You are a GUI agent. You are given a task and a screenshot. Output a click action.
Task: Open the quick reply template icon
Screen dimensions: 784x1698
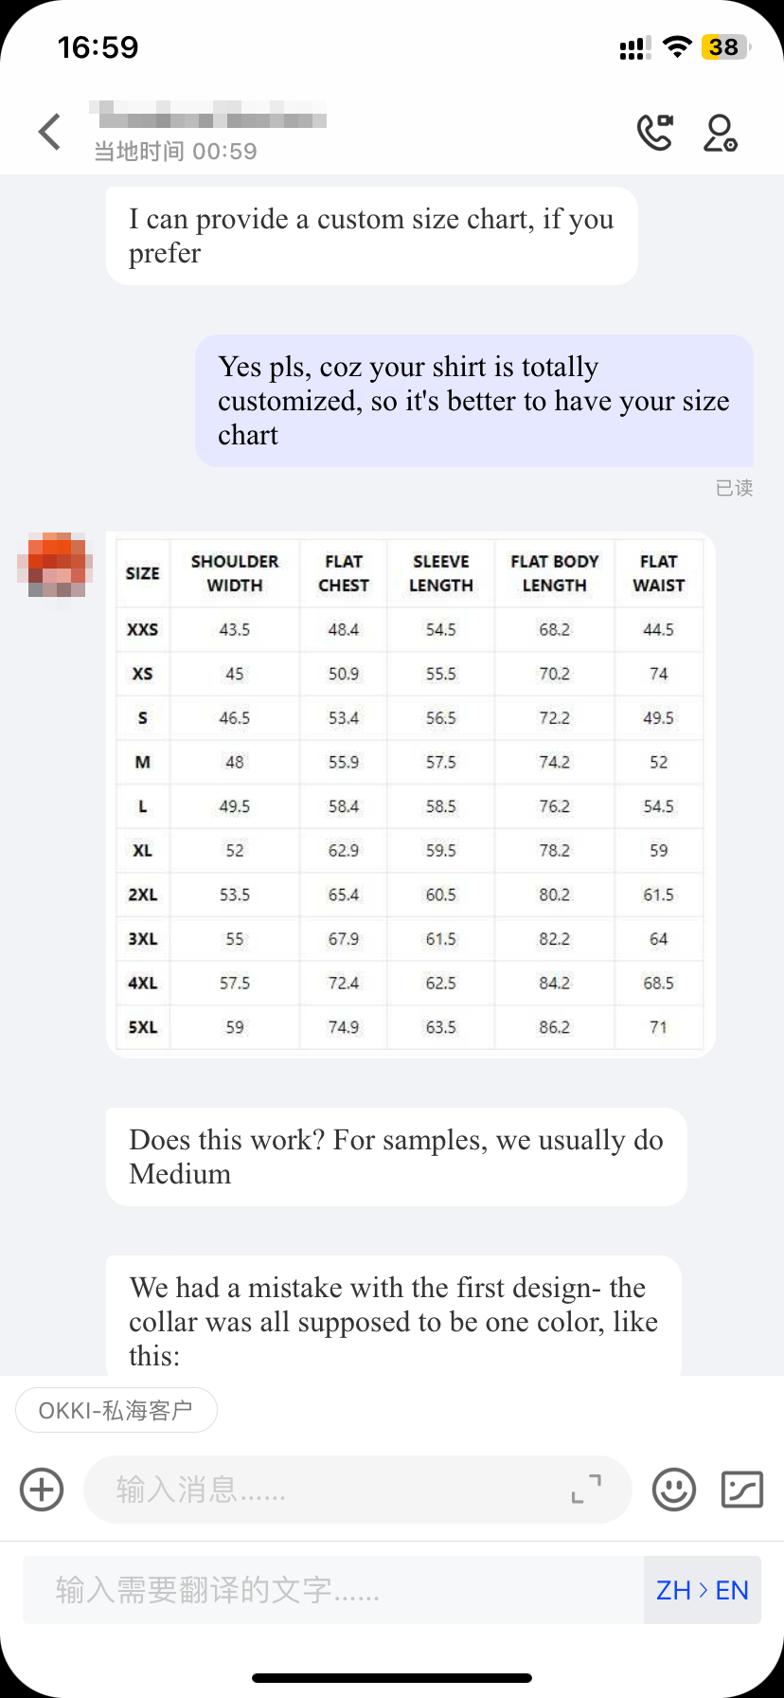pos(742,1489)
